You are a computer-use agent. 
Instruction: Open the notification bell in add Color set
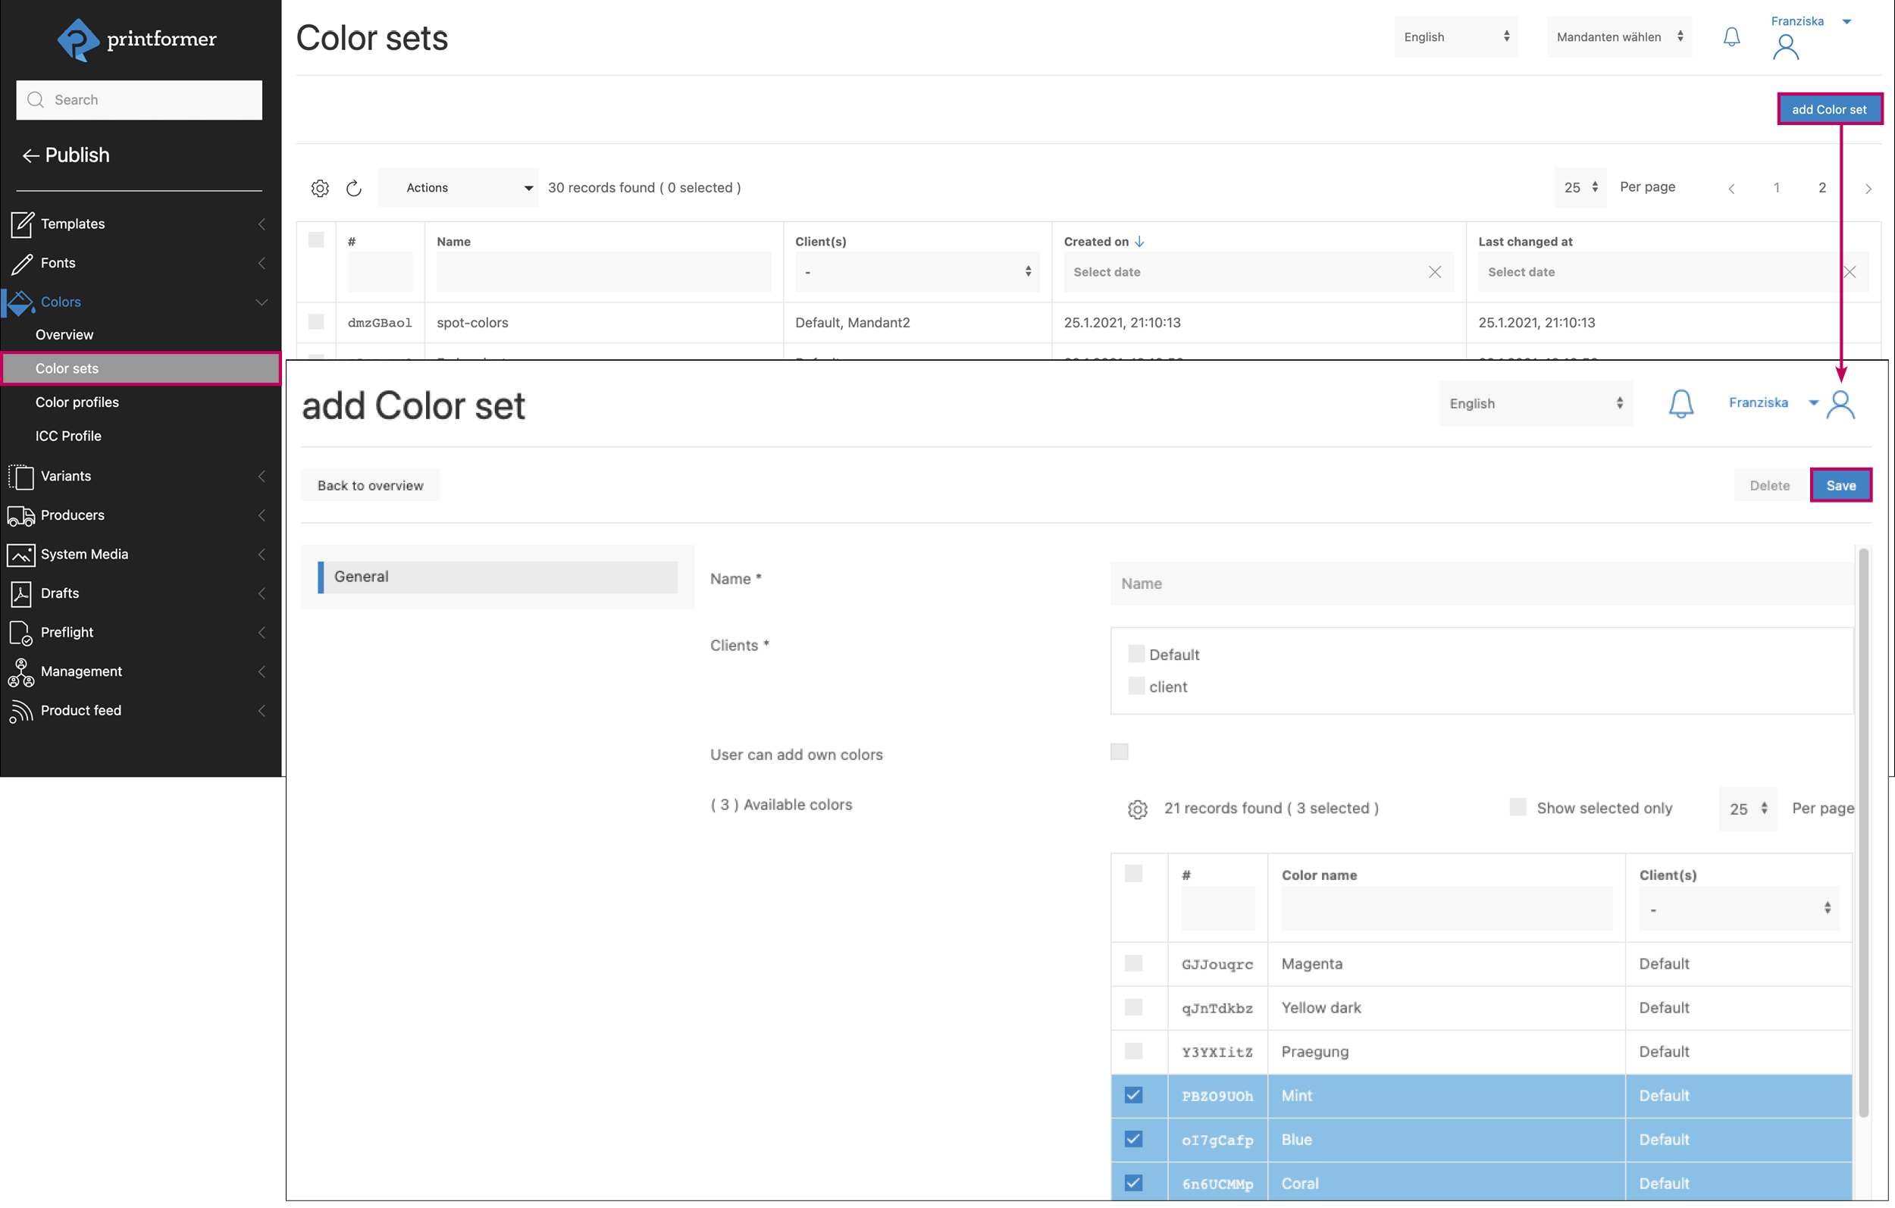[1680, 404]
